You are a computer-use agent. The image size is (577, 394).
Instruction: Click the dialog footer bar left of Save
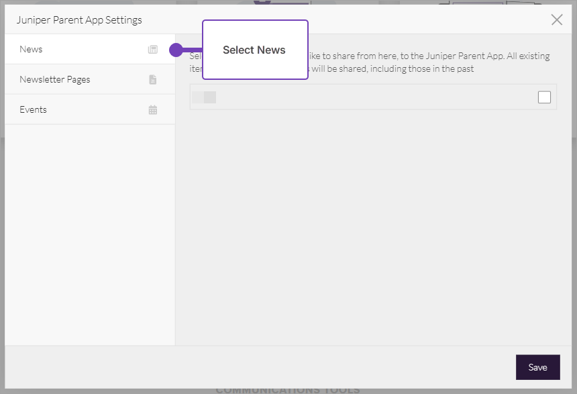pos(268,367)
